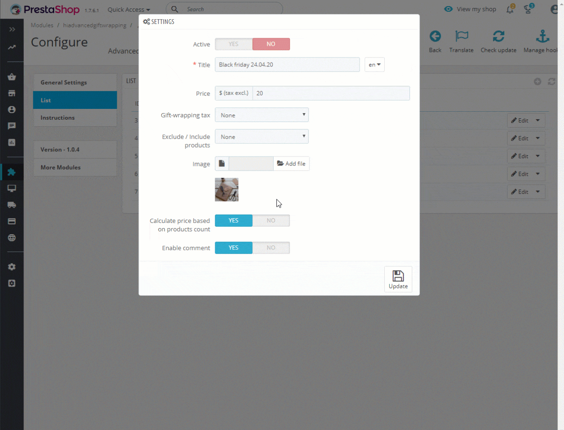The width and height of the screenshot is (564, 430).
Task: Expand the Edit dropdown arrow for row 4
Action: click(x=537, y=138)
